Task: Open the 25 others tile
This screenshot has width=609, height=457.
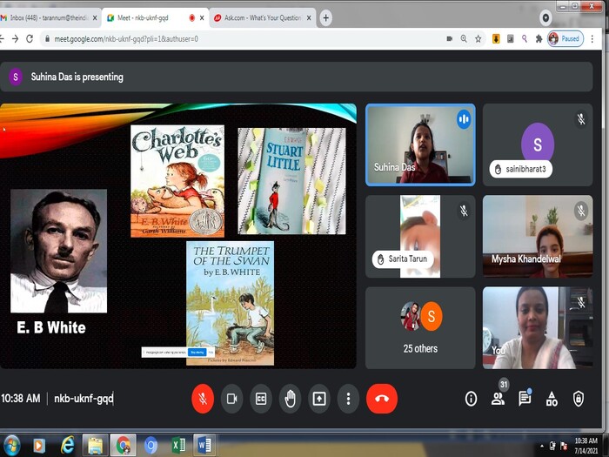Action: click(420, 327)
